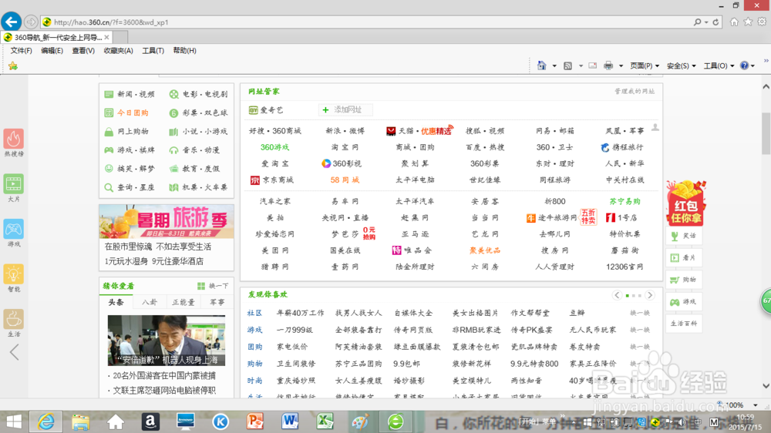Open 生活 coffee cup icon in left sidebar
The height and width of the screenshot is (433, 771).
click(14, 320)
